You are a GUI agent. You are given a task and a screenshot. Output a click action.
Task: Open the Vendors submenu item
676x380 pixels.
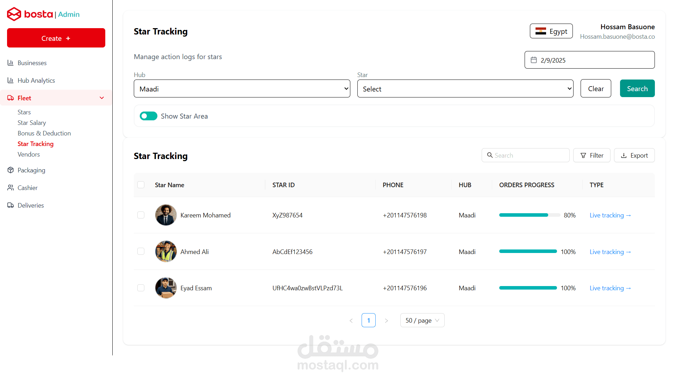(29, 154)
